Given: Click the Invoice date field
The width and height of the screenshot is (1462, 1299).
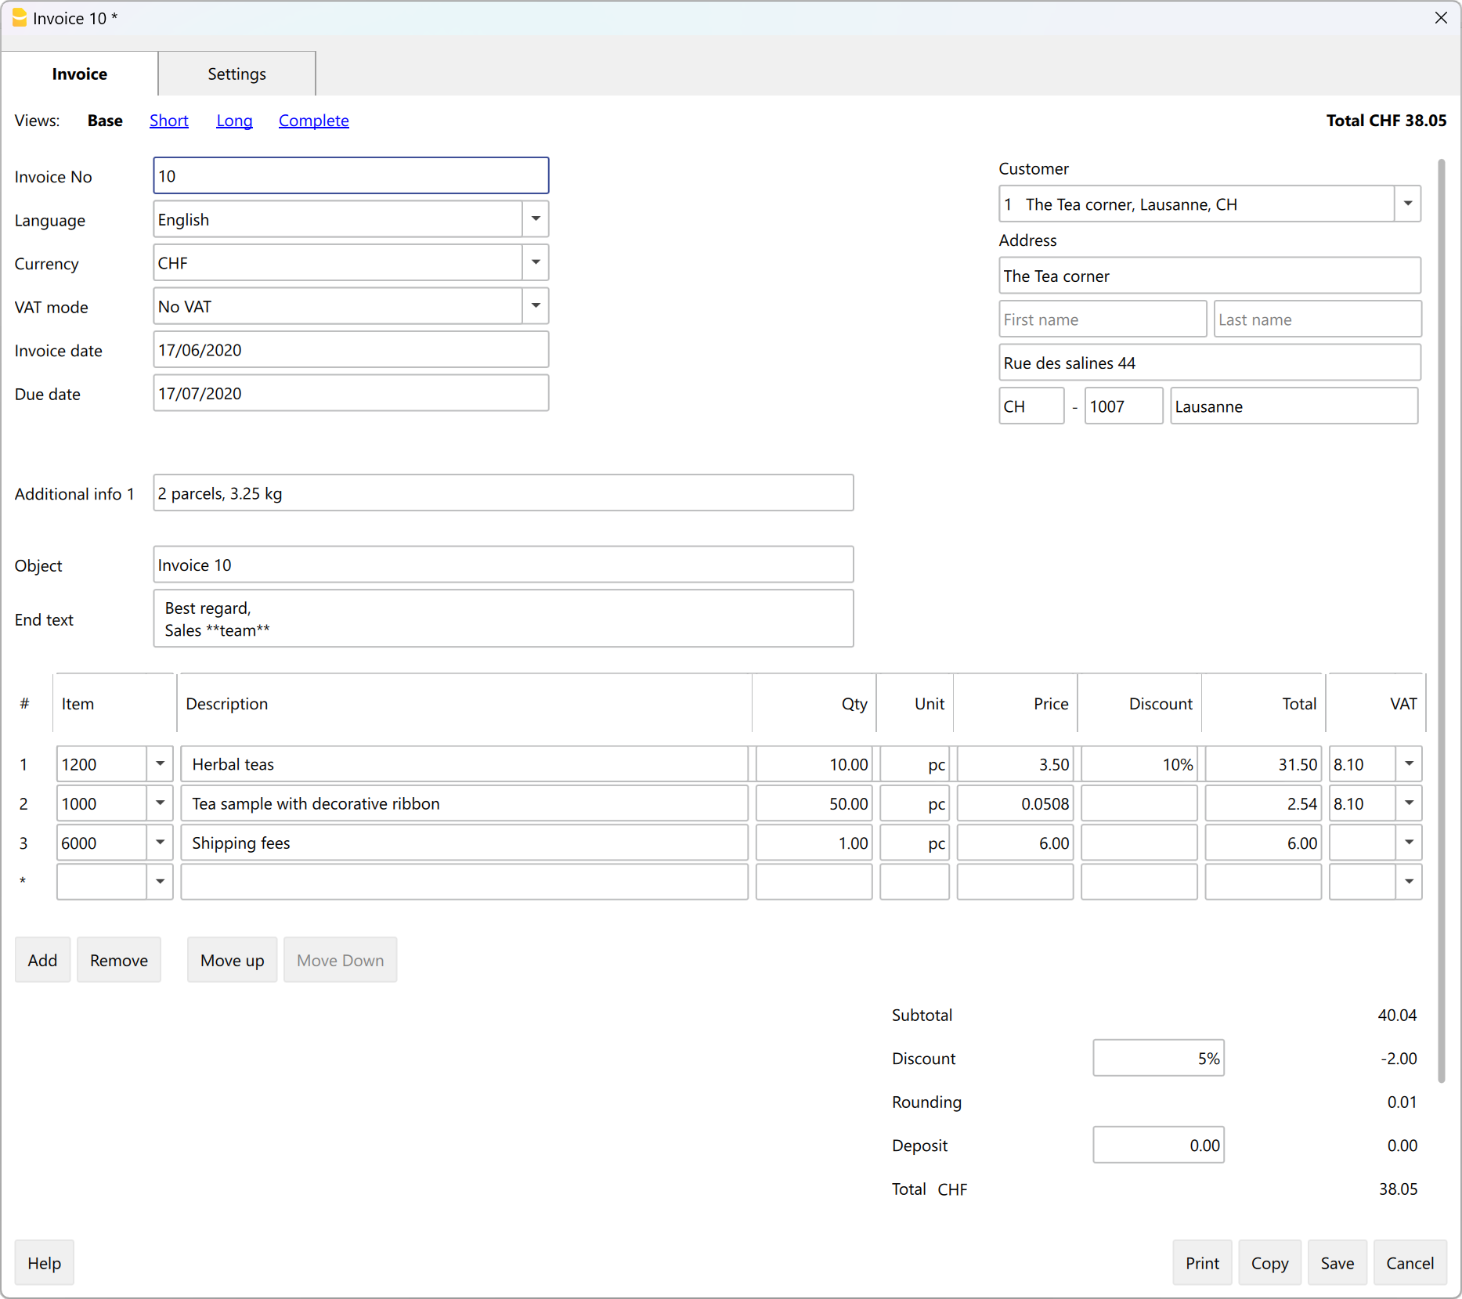Looking at the screenshot, I should pyautogui.click(x=351, y=350).
